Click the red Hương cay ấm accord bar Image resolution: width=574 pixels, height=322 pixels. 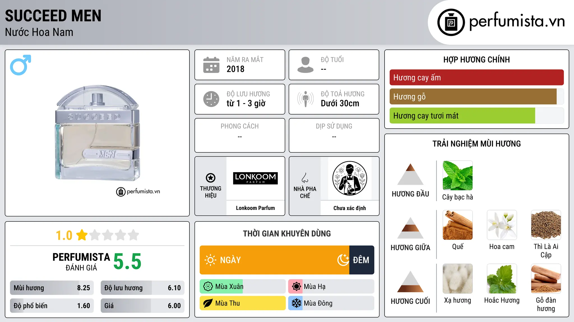click(x=476, y=77)
